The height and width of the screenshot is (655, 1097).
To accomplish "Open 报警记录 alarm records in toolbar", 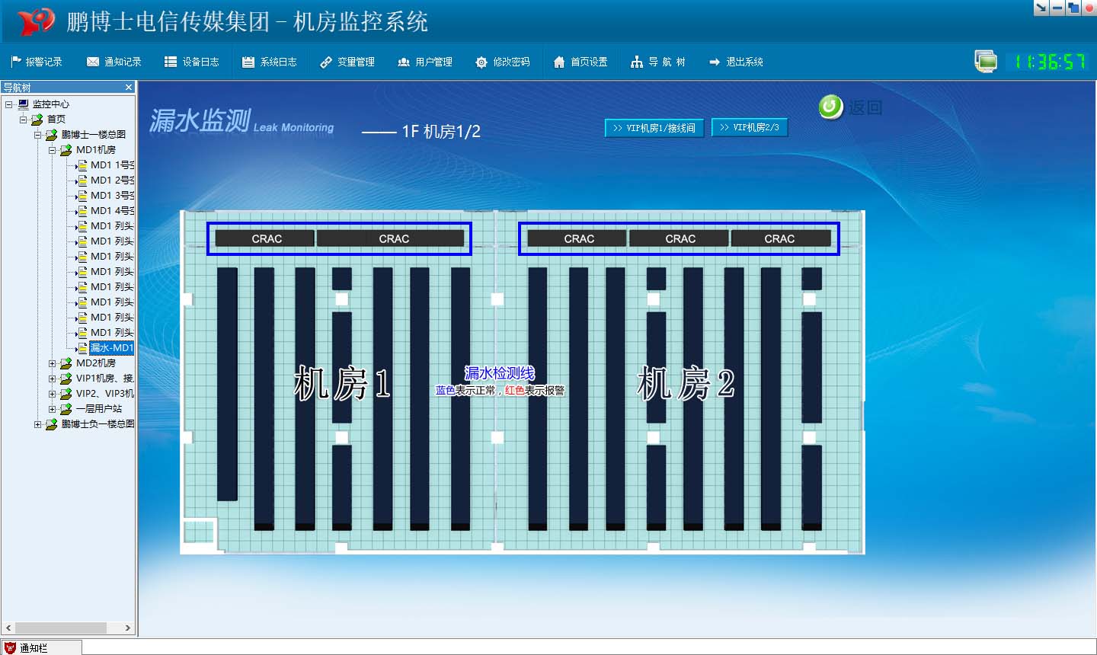I will (x=37, y=62).
